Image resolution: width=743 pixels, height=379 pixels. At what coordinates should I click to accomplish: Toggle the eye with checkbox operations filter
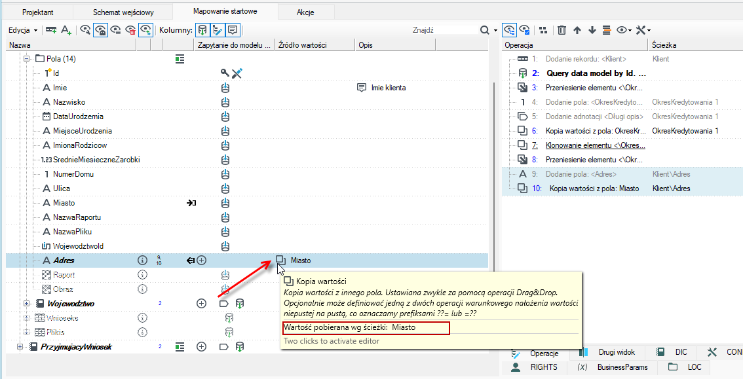pyautogui.click(x=525, y=30)
